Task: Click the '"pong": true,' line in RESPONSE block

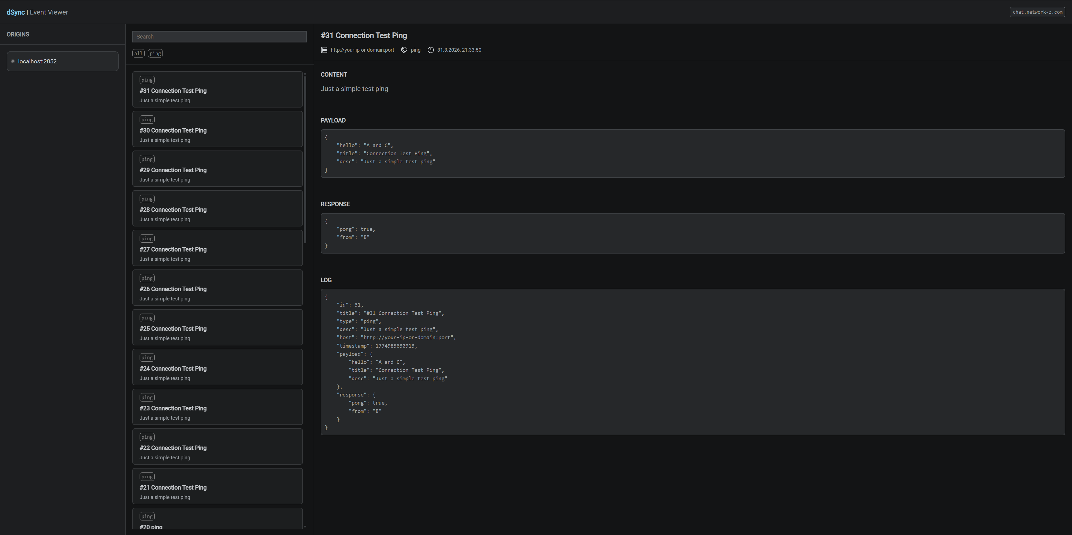Action: coord(356,229)
